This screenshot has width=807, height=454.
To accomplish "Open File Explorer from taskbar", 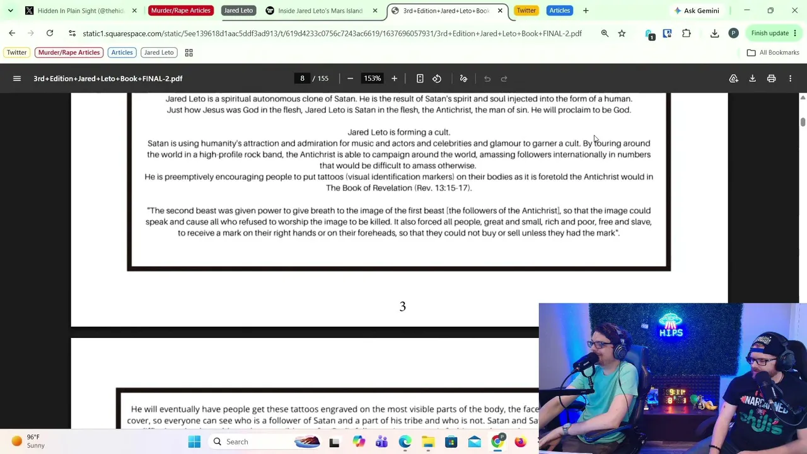I will 428,442.
